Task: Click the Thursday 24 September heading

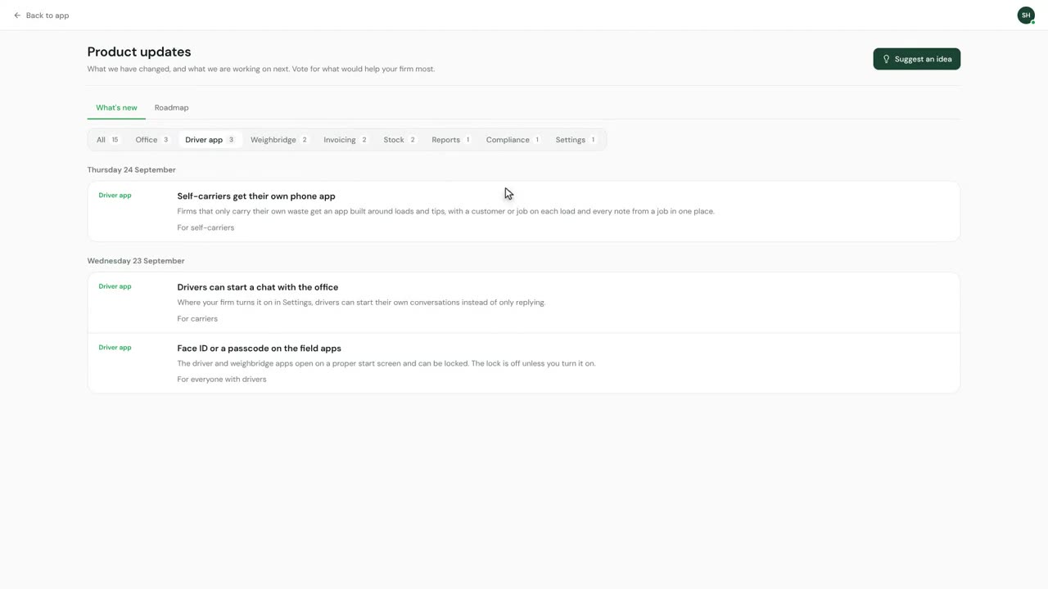Action: pos(132,170)
